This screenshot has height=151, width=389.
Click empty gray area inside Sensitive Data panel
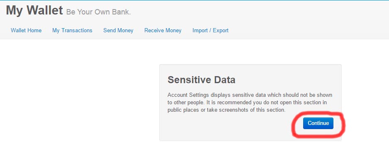[x=223, y=129]
